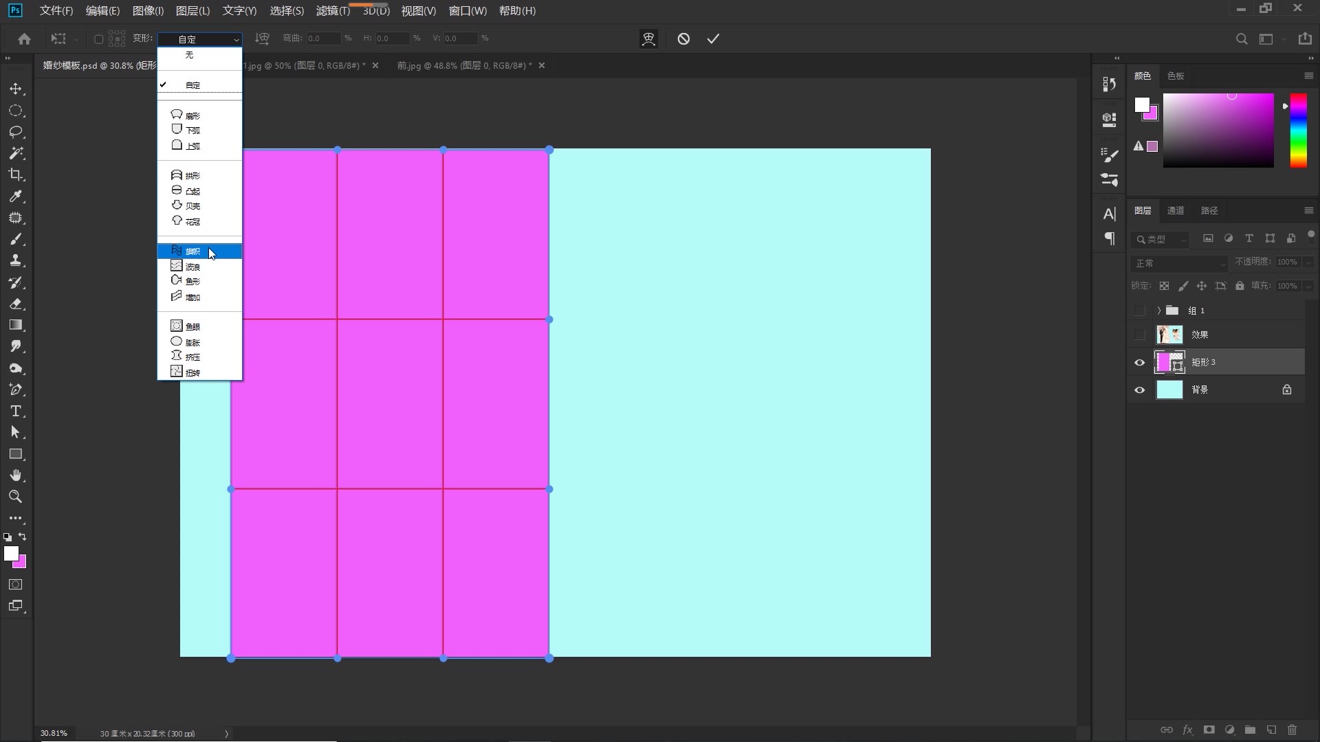This screenshot has width=1320, height=742.
Task: Show the 效果 layer
Action: [x=1140, y=335]
